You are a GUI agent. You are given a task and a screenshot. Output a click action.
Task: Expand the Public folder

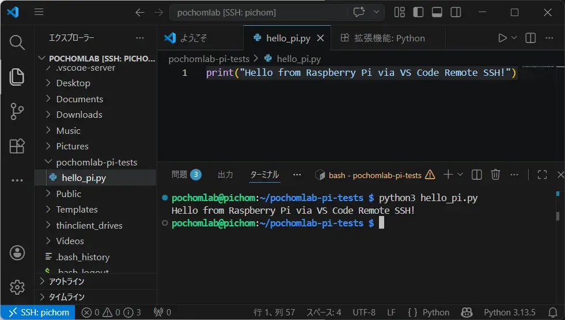tap(96, 194)
